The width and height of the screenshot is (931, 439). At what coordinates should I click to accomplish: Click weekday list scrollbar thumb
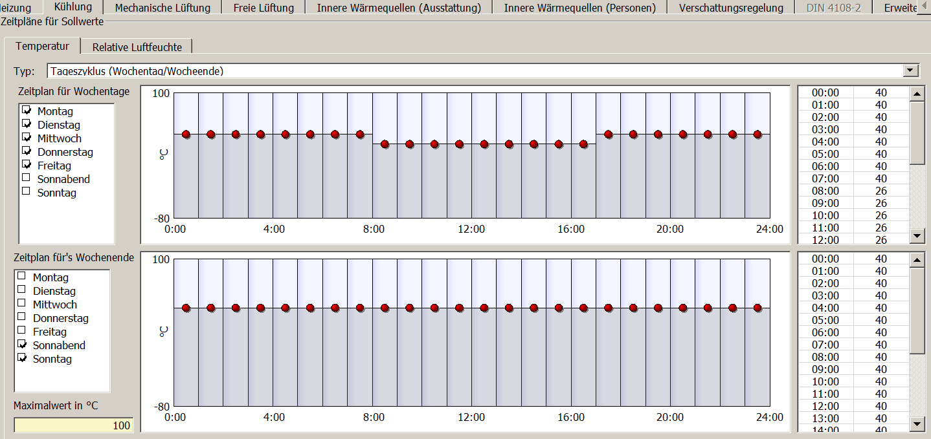pos(917,133)
